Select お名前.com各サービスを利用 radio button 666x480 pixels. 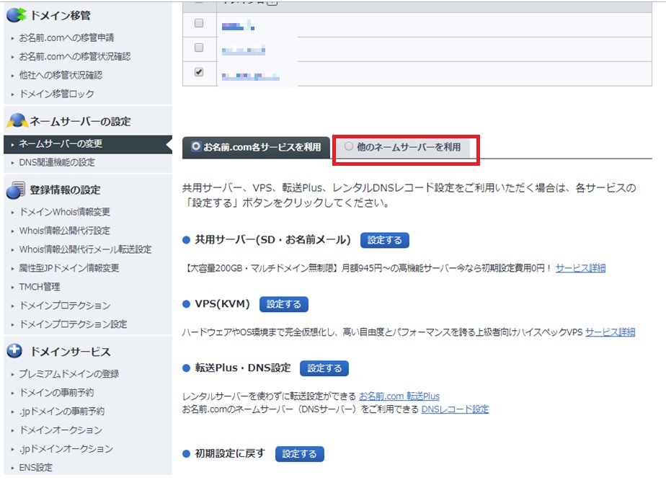[x=196, y=146]
